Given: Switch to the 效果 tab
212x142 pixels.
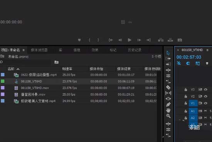Looking at the screenshot, I should [95, 50].
